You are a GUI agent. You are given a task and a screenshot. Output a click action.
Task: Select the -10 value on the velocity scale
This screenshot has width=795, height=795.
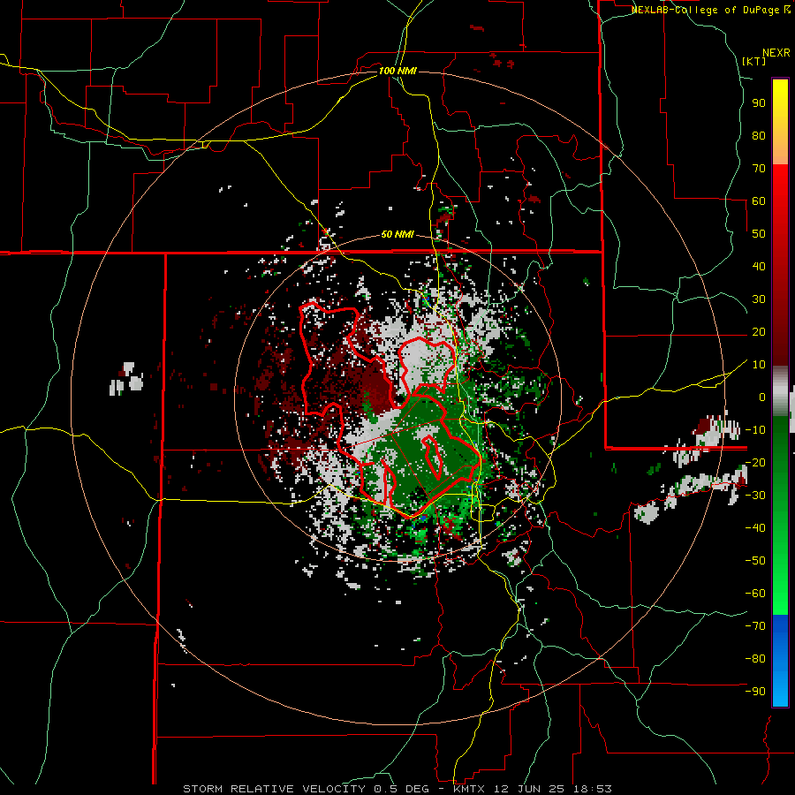click(x=755, y=430)
